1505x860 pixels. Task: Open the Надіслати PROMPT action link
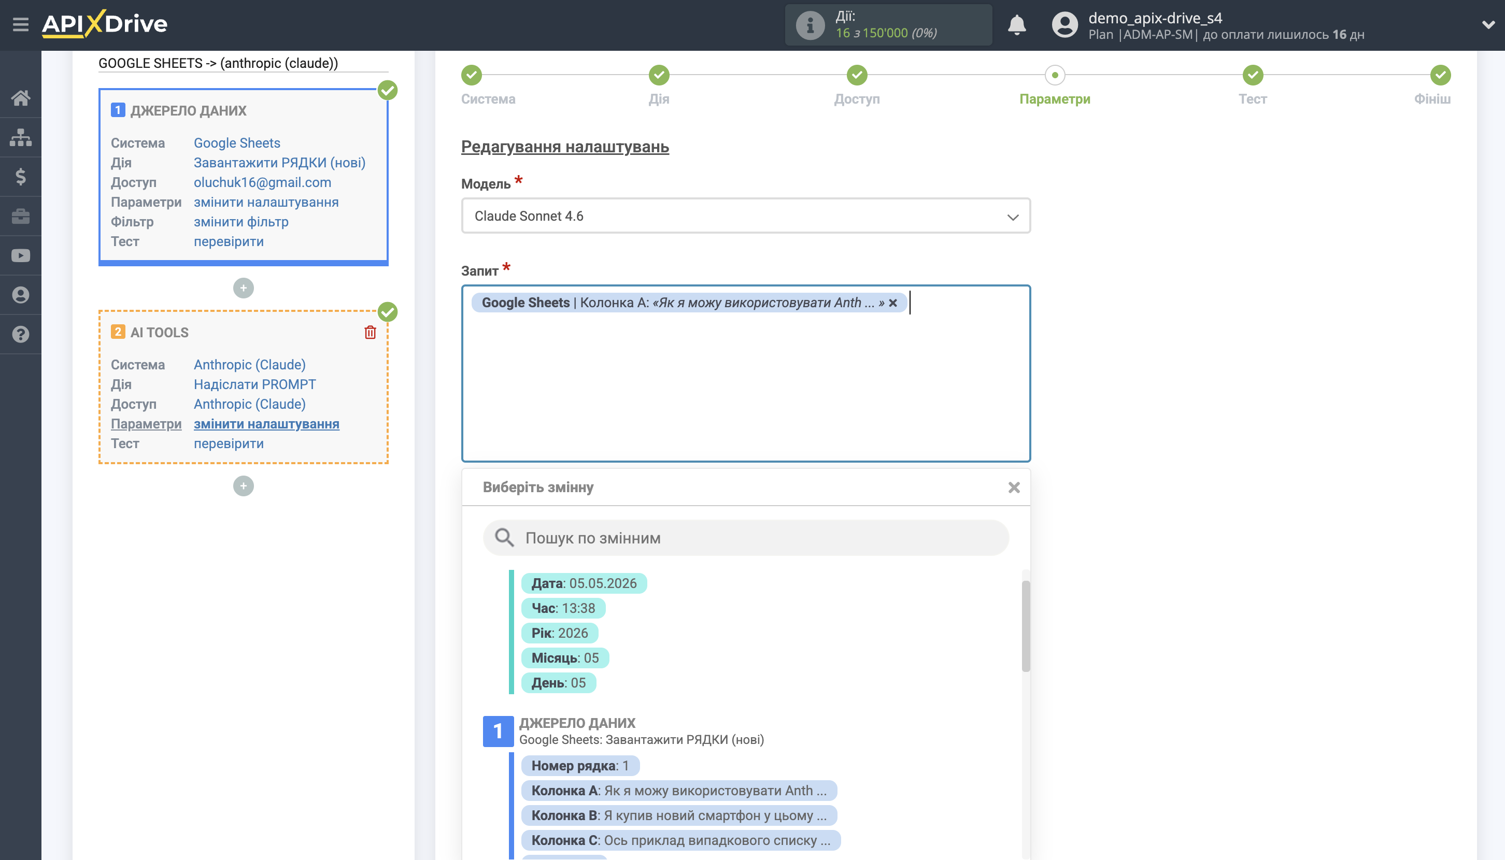click(x=254, y=384)
